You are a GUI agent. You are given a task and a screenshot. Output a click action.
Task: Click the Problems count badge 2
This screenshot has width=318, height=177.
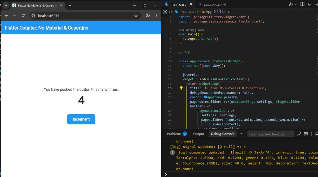click(x=185, y=134)
